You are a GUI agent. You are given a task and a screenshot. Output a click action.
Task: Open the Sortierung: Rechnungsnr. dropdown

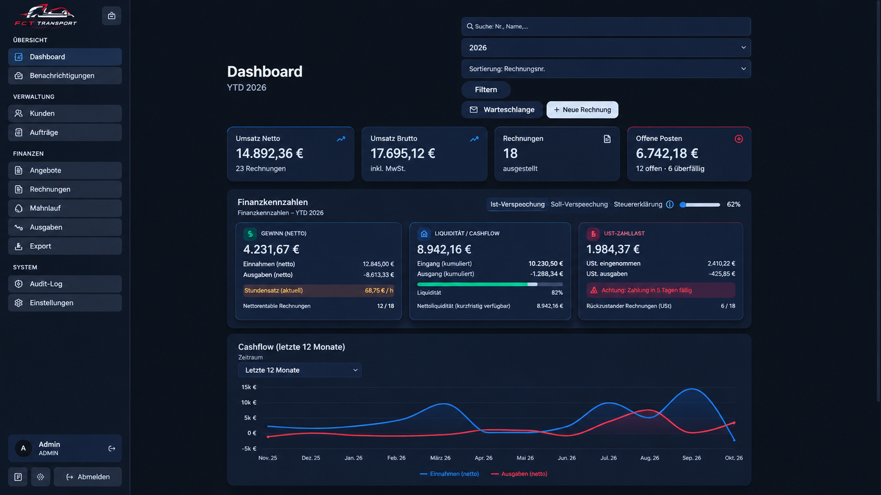click(x=606, y=69)
